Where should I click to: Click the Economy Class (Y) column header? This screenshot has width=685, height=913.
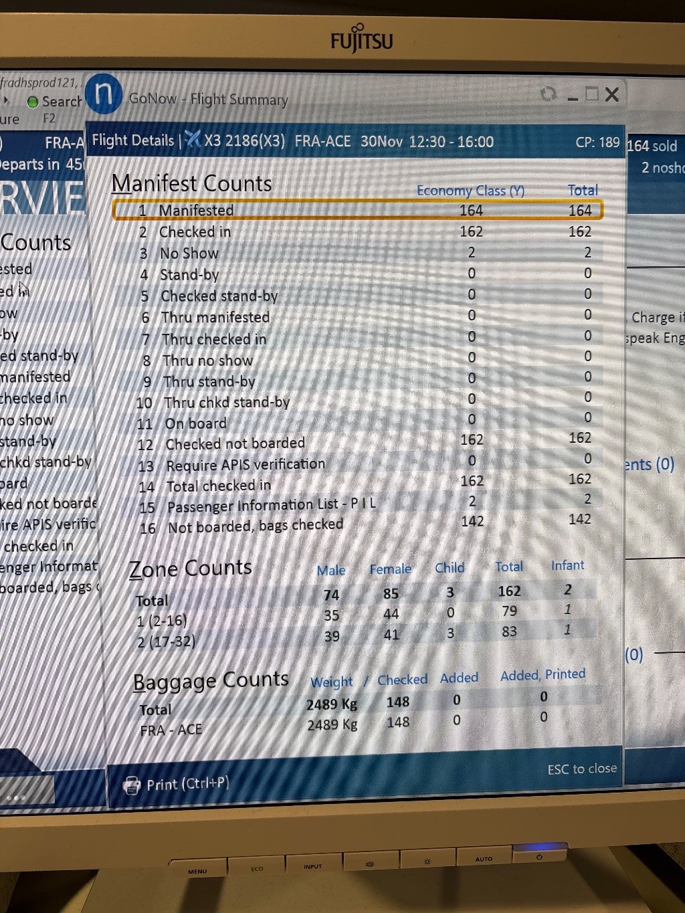click(x=470, y=191)
